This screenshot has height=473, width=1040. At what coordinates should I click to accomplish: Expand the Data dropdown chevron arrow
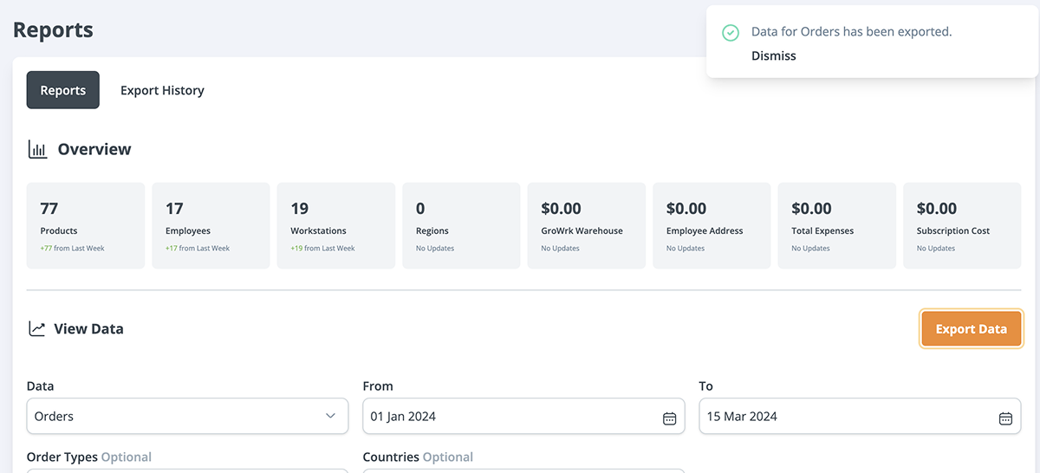[x=330, y=417]
